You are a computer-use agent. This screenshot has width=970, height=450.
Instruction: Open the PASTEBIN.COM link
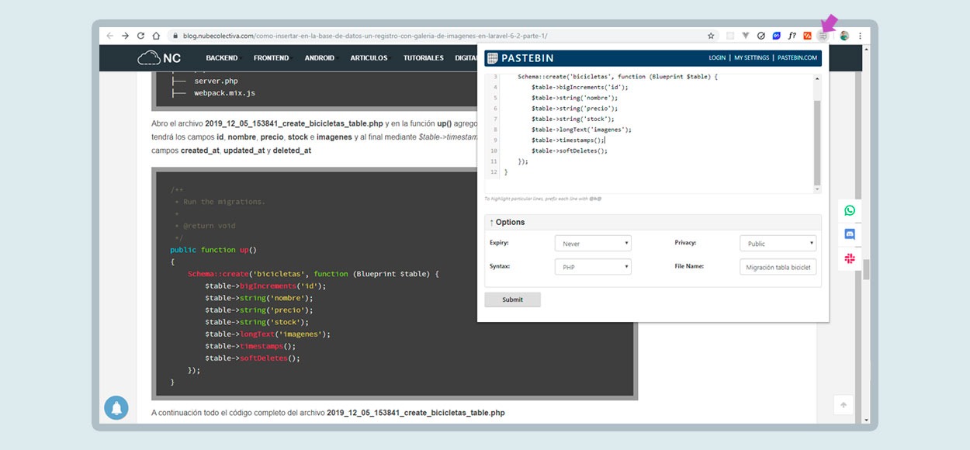click(x=798, y=58)
